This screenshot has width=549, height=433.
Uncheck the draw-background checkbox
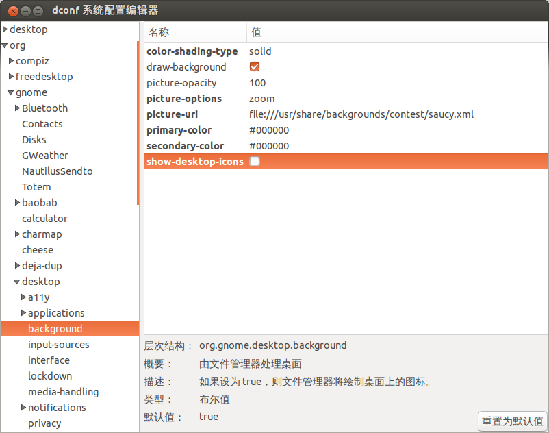tap(255, 67)
